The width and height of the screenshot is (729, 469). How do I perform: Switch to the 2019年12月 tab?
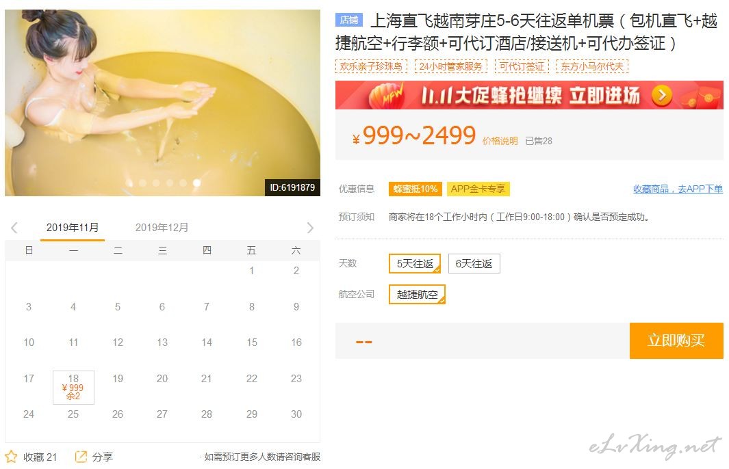162,228
